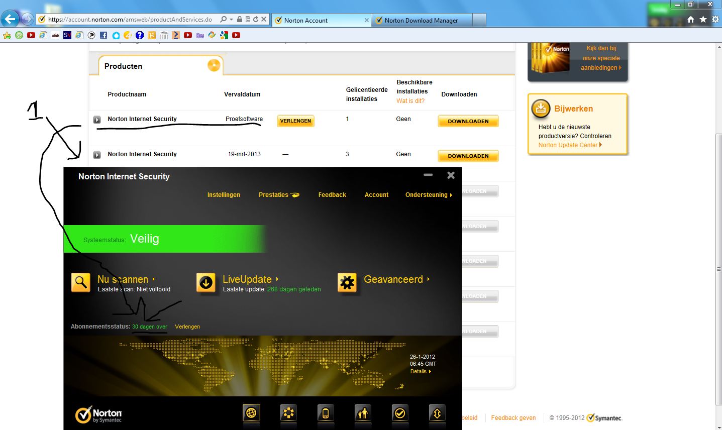
Task: Open the Norton mobile phone icon
Action: pos(326,413)
